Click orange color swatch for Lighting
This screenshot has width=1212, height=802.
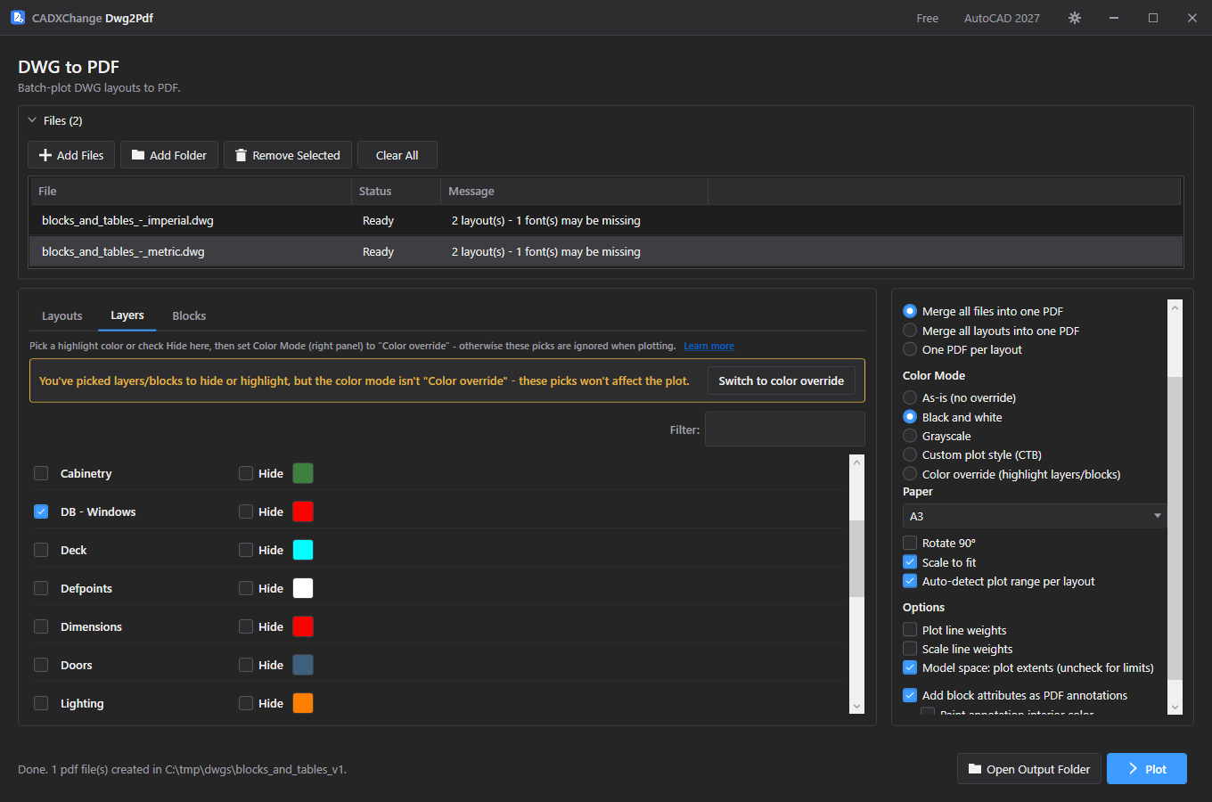303,703
